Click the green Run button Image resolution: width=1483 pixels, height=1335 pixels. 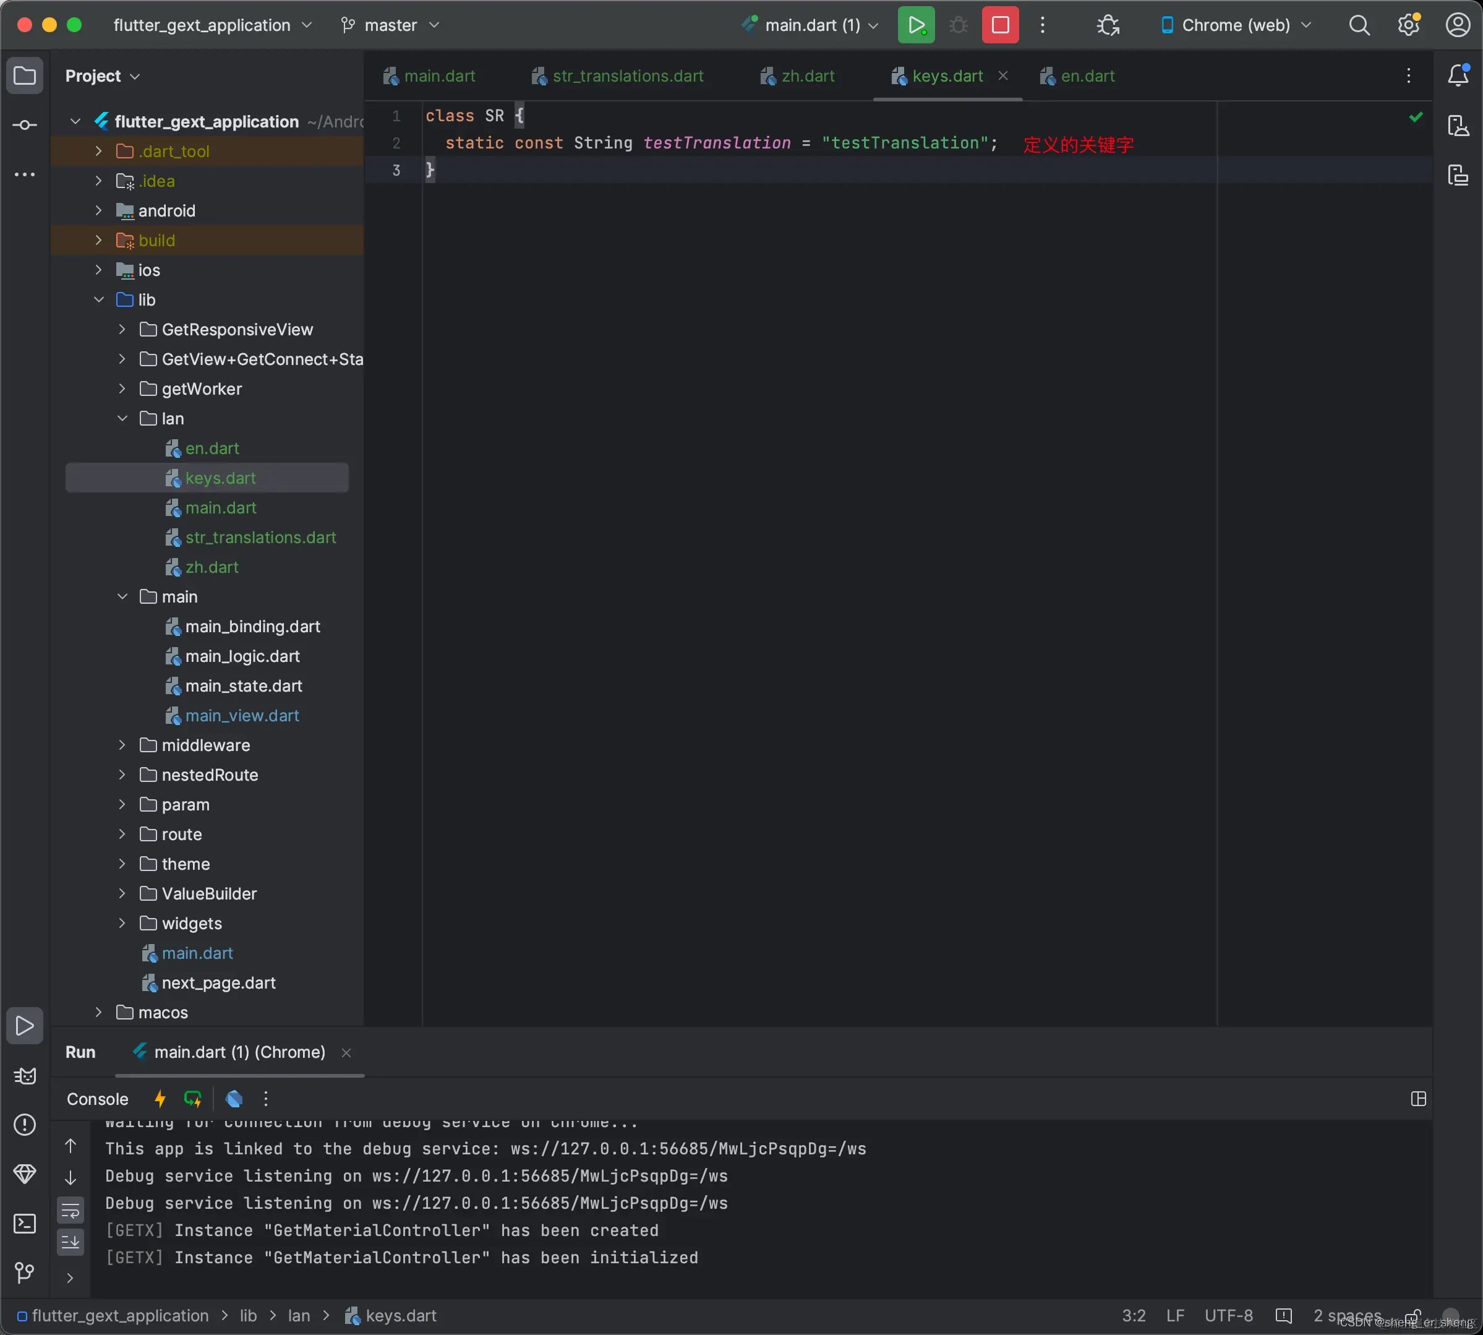tap(916, 25)
